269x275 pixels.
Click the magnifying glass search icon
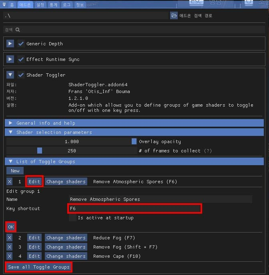coord(18,30)
